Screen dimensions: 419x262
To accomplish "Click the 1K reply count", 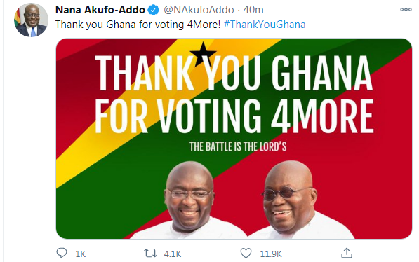I will (81, 254).
